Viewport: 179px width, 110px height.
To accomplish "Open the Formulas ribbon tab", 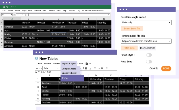I will [x=37, y=10].
